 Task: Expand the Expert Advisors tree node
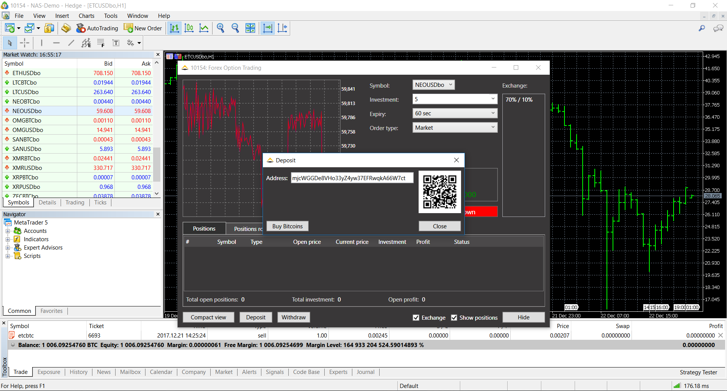[8, 248]
